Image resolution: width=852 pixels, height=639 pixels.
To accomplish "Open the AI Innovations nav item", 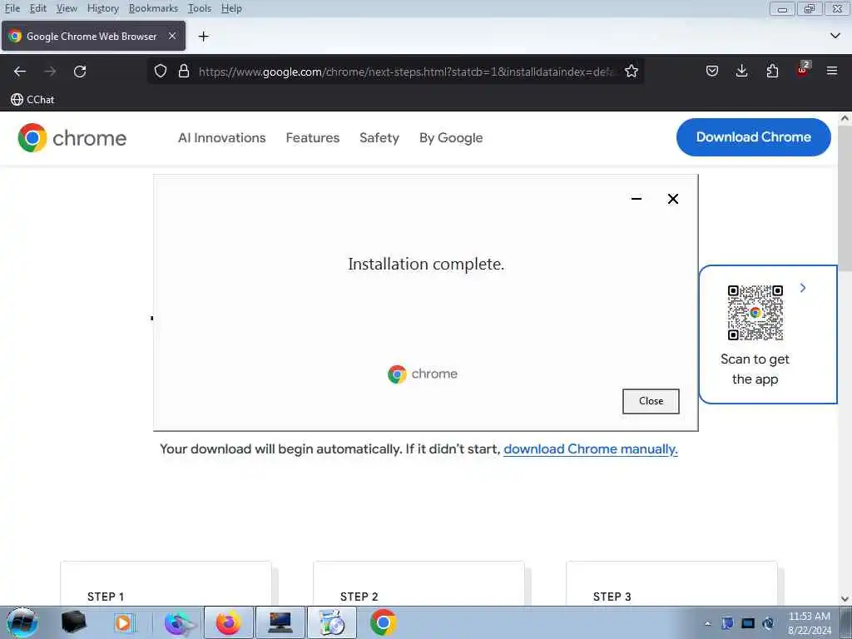I will tap(221, 138).
